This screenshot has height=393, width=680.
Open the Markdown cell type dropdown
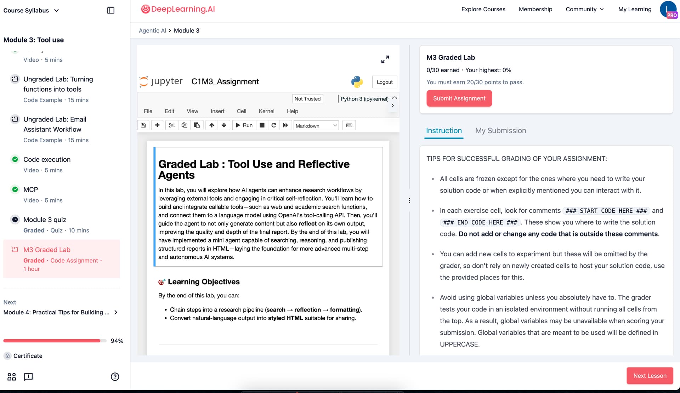[x=316, y=126]
